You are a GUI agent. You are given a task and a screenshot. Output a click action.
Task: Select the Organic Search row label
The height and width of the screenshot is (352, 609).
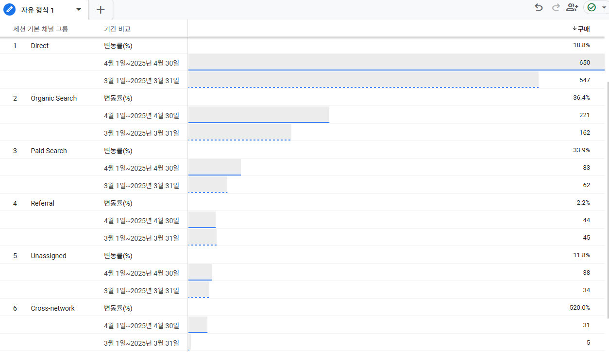click(x=54, y=98)
